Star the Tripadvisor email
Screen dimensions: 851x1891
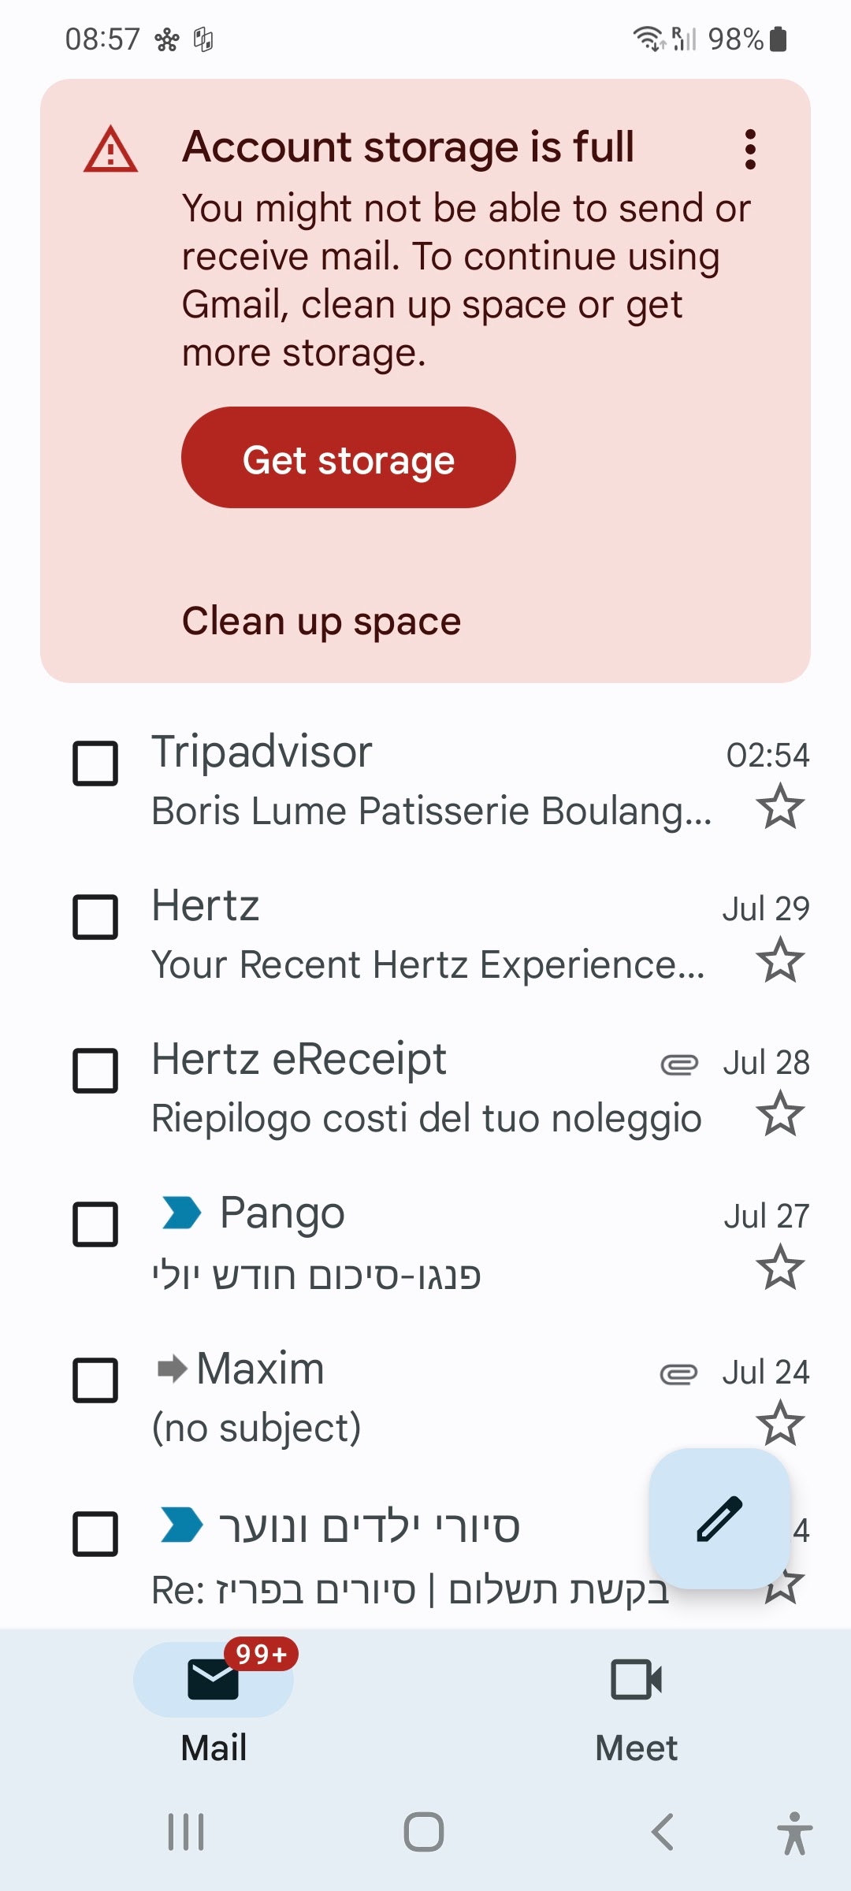pos(780,807)
